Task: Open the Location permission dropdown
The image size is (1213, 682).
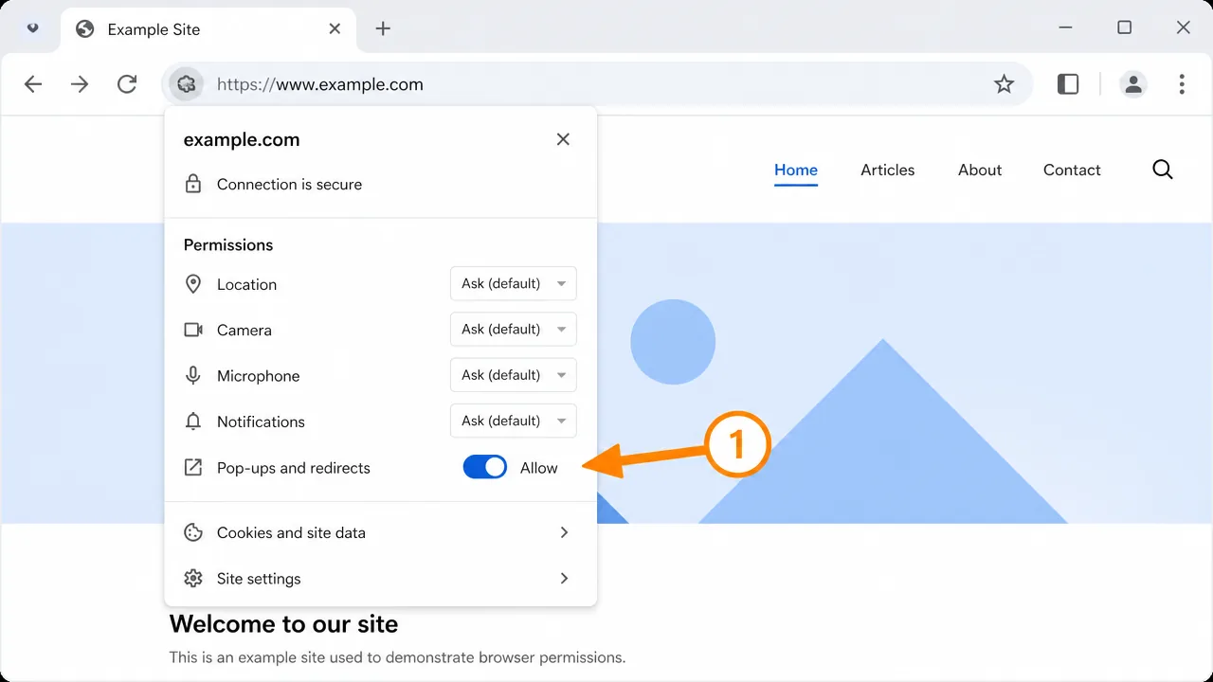Action: coord(514,283)
